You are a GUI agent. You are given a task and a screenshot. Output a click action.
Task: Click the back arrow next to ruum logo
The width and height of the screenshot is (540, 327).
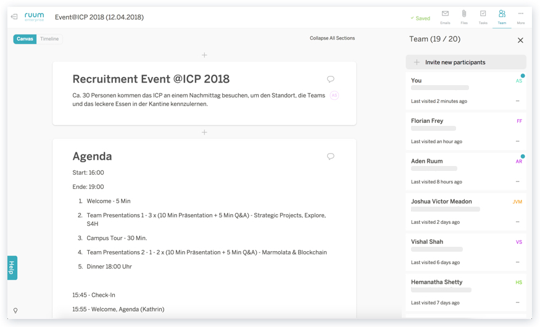pos(14,17)
